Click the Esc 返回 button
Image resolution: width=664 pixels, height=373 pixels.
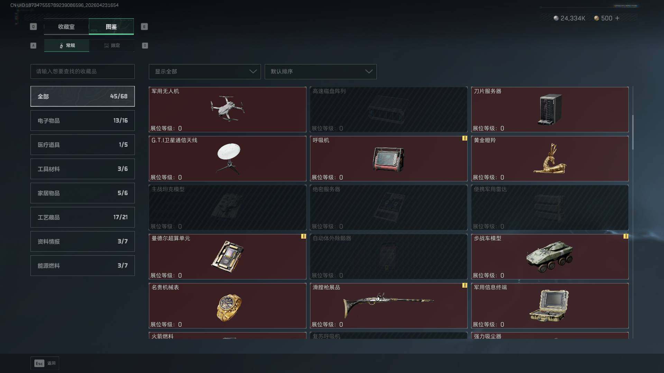tap(45, 363)
